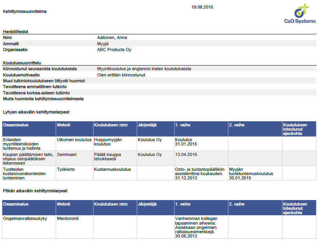Click the Nimi field label
Screen dimensions: 318x241
pyautogui.click(x=7, y=37)
